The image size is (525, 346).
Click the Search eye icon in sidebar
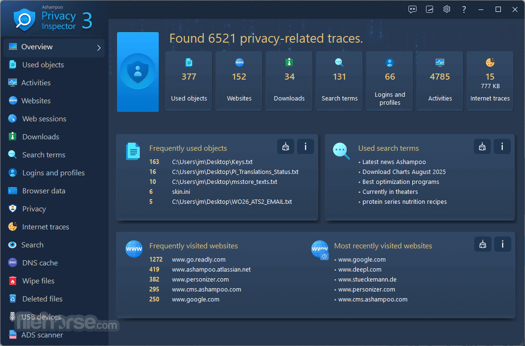tap(12, 245)
